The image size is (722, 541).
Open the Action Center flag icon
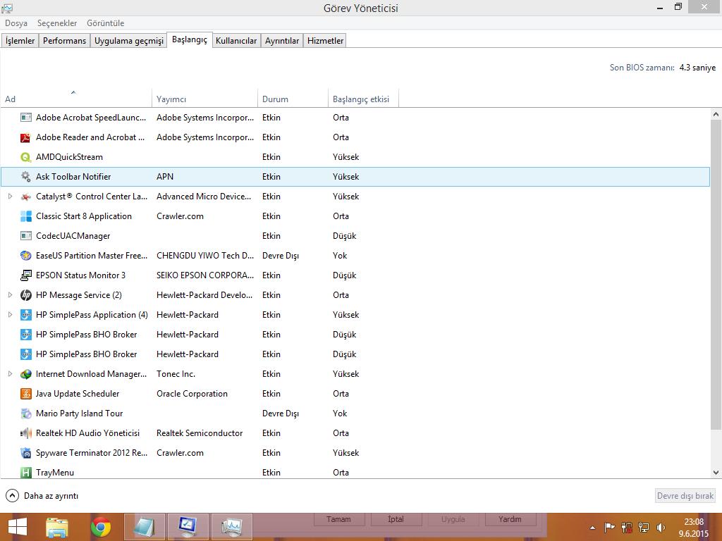click(x=609, y=527)
